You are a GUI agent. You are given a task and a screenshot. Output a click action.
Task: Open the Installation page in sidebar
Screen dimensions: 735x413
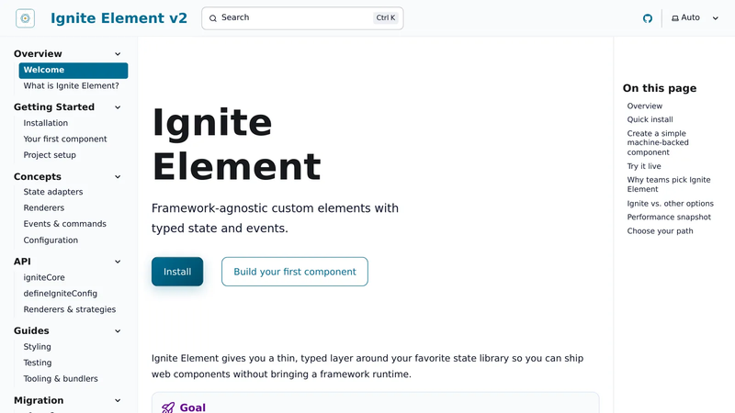(45, 123)
